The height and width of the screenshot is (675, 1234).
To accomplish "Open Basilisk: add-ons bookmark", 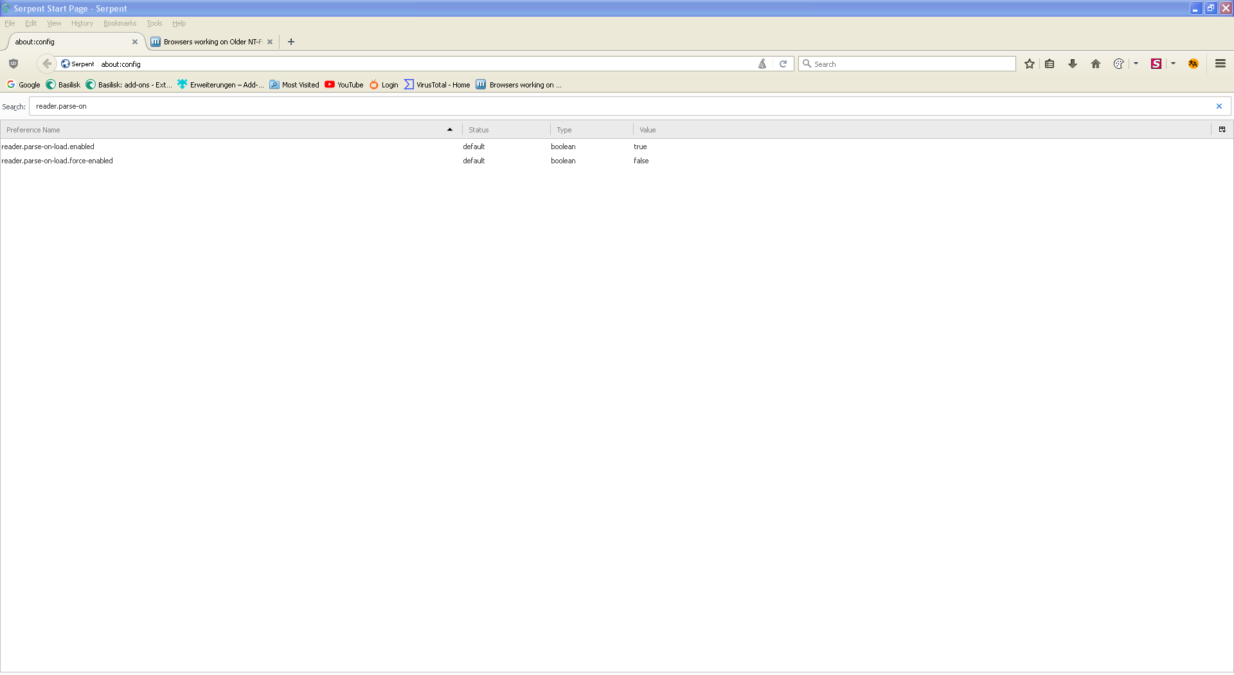I will coord(129,85).
